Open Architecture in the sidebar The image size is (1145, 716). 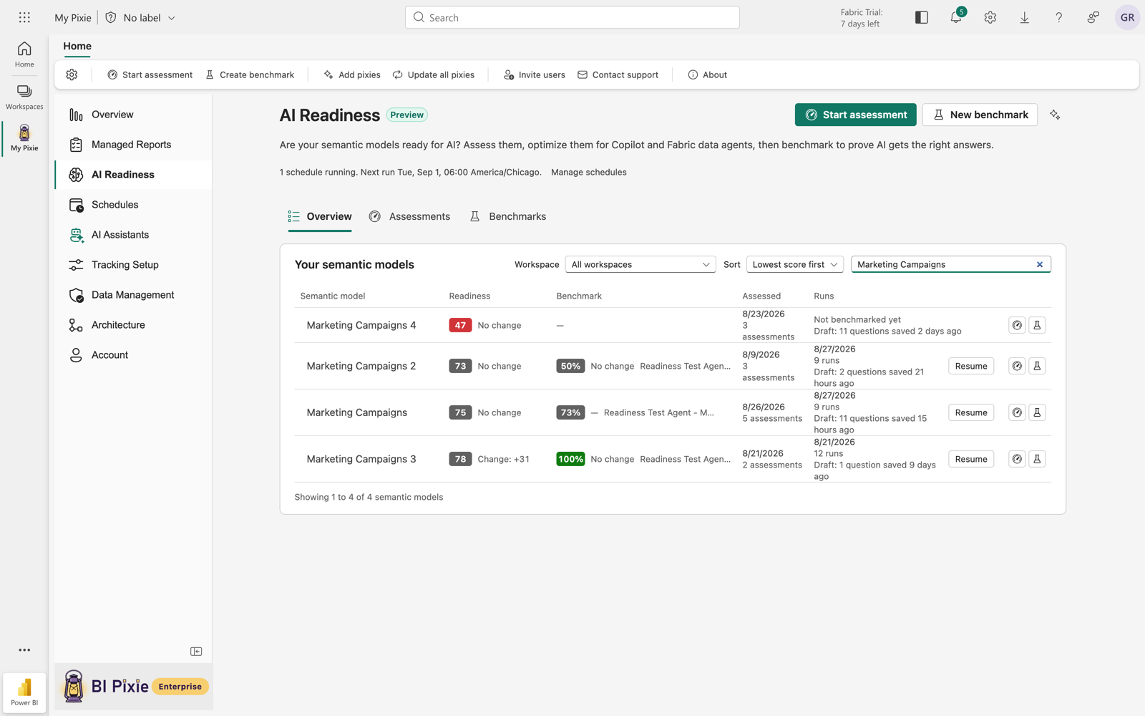(133, 325)
